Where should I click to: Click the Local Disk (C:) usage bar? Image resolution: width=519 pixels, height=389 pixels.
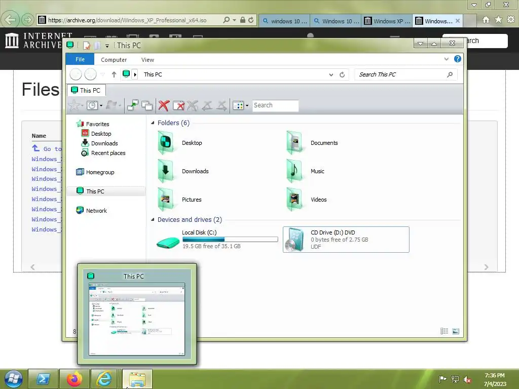pyautogui.click(x=230, y=240)
